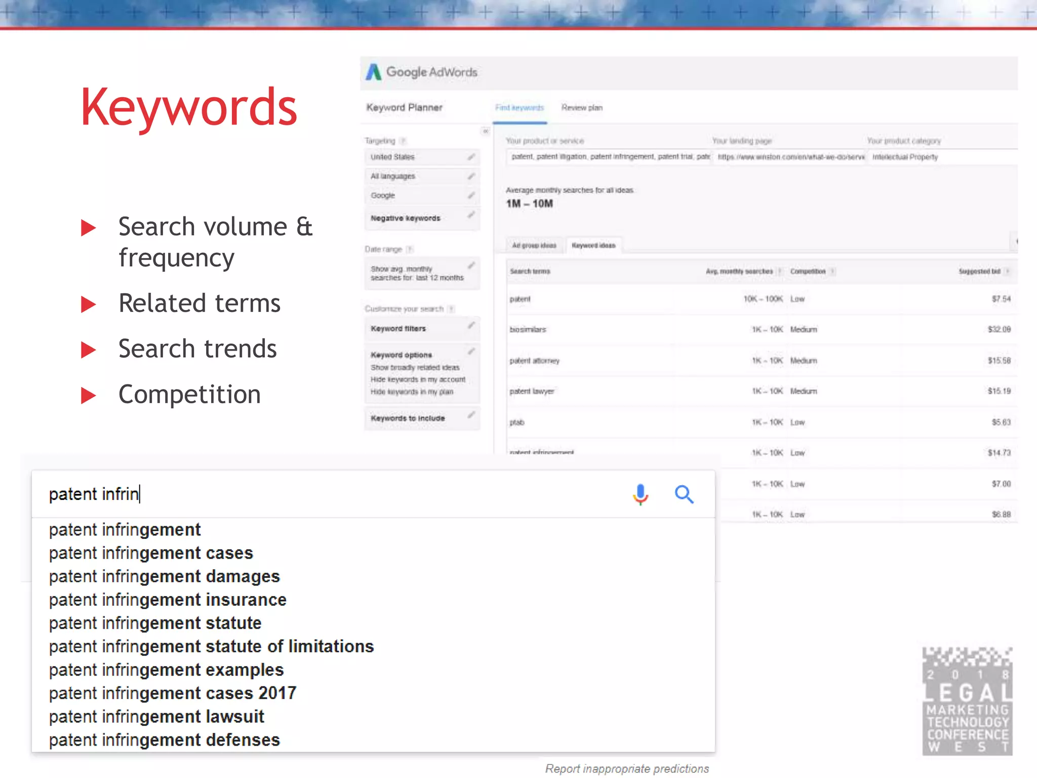
Task: Click Keyword Planner heading
Action: coord(404,107)
